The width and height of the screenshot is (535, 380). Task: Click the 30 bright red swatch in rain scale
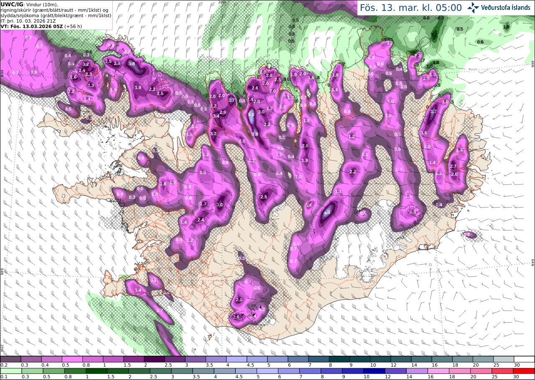click(525, 371)
